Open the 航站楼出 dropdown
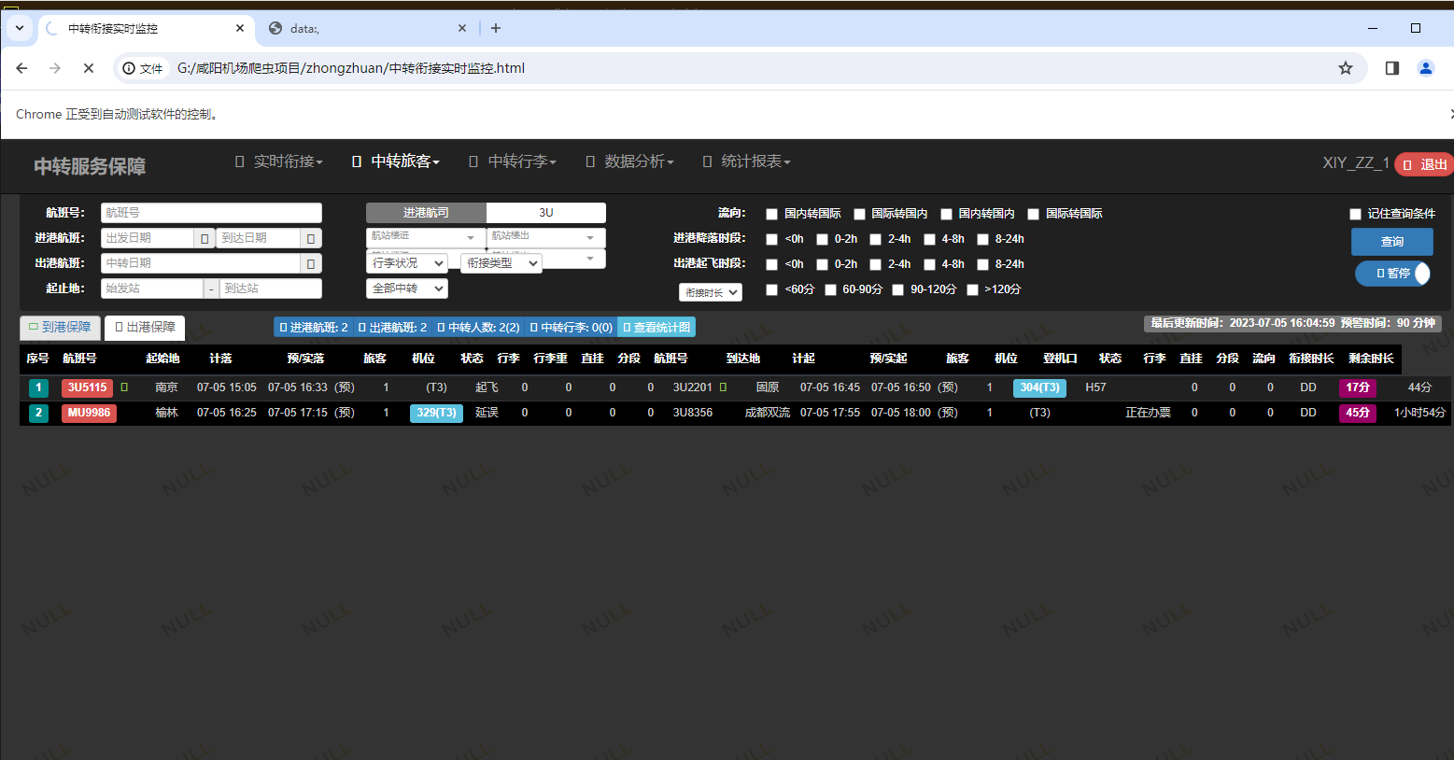This screenshot has width=1454, height=760. pos(546,237)
